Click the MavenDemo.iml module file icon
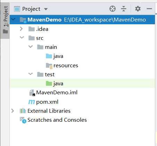Image resolution: width=157 pixels, height=146 pixels. [x=32, y=93]
